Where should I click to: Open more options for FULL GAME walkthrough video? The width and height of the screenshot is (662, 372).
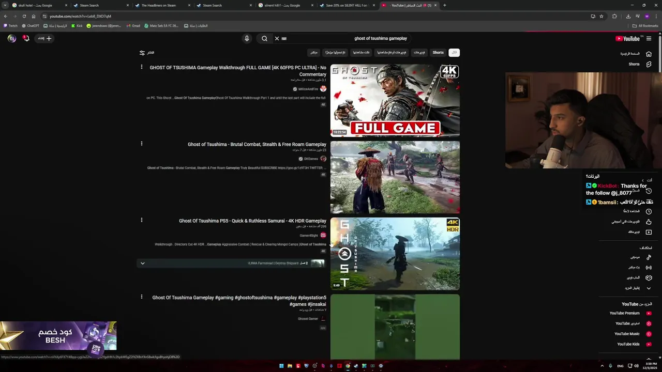tap(141, 67)
